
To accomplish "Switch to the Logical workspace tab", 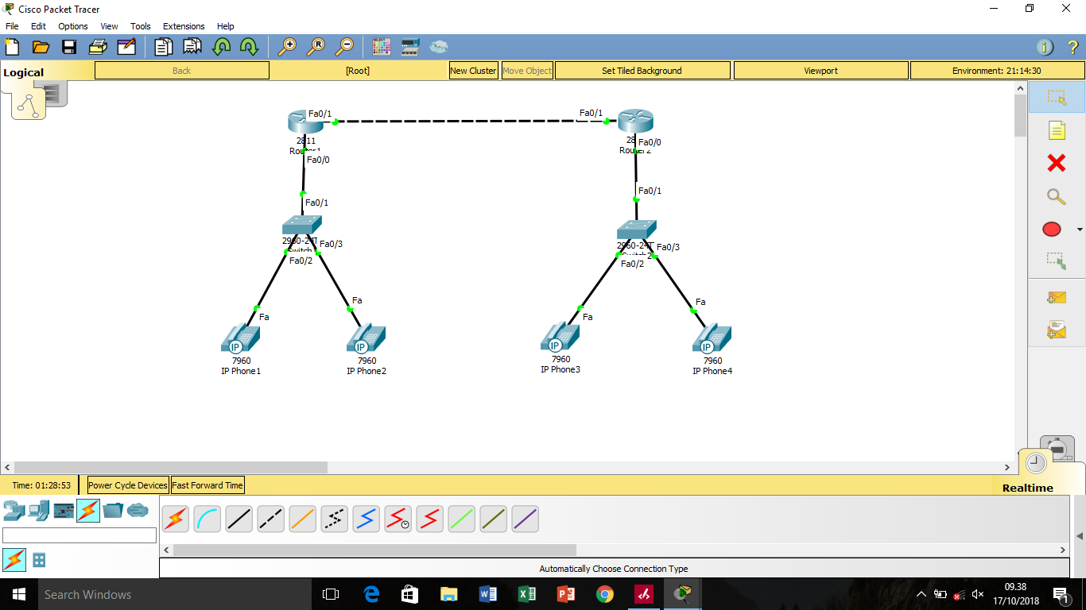I will [x=24, y=72].
